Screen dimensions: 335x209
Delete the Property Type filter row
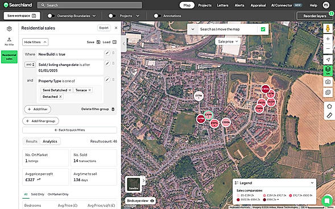click(x=113, y=80)
